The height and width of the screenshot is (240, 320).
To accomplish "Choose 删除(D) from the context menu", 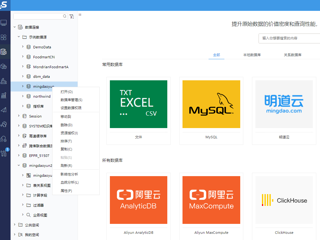I will [x=76, y=125].
